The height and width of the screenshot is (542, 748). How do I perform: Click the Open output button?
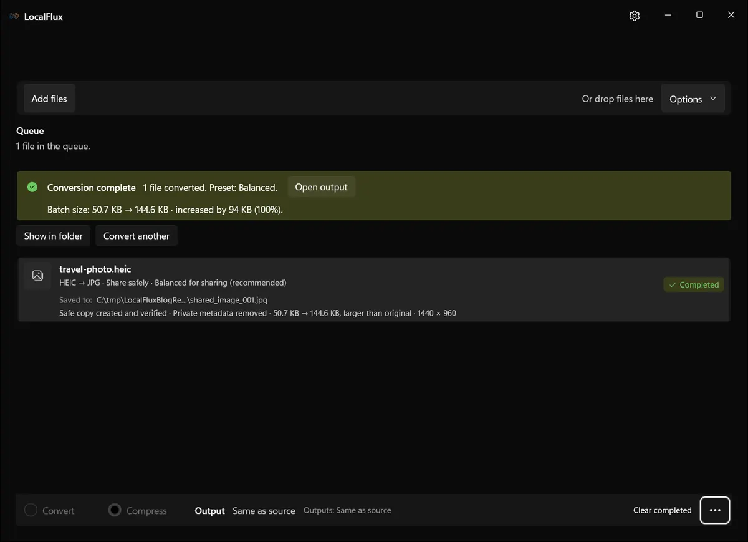tap(321, 187)
